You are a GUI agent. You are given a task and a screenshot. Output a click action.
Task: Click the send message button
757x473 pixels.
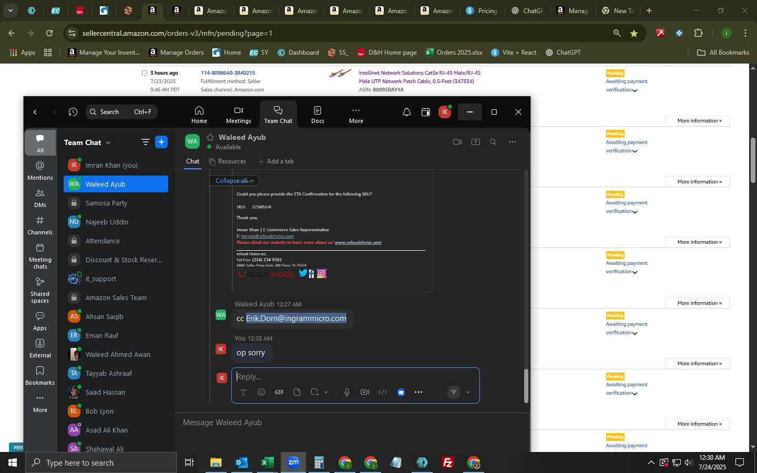pyautogui.click(x=454, y=392)
